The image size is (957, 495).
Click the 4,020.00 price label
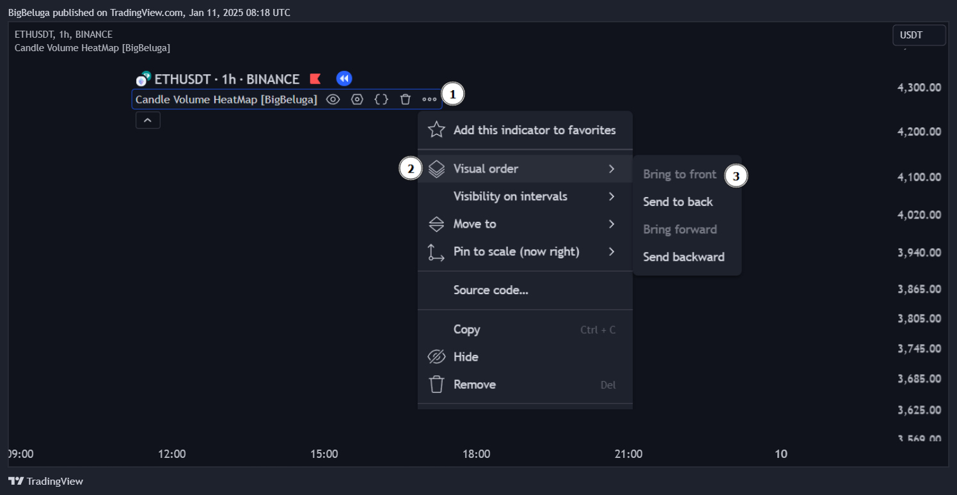point(919,215)
